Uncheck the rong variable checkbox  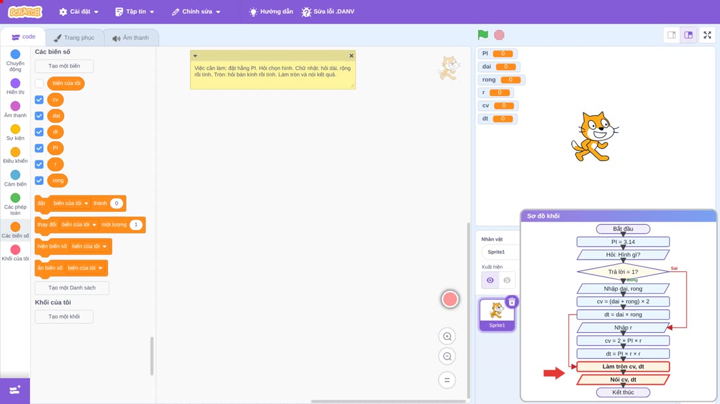pyautogui.click(x=39, y=180)
